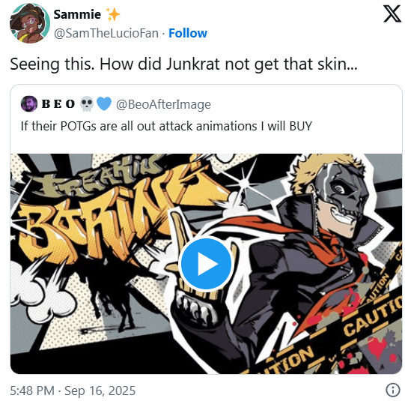The image size is (405, 401).
Task: Open the @SamTheLucioFan handle
Action: point(106,33)
